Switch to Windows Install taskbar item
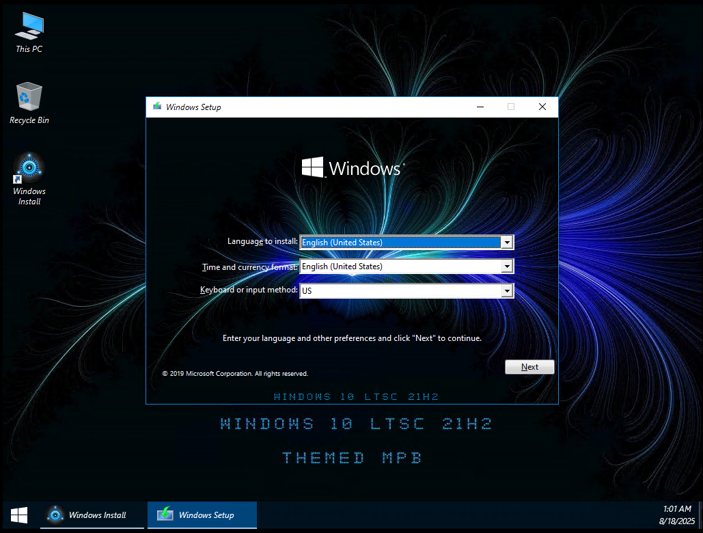Screen dimensions: 703x533 coord(92,515)
